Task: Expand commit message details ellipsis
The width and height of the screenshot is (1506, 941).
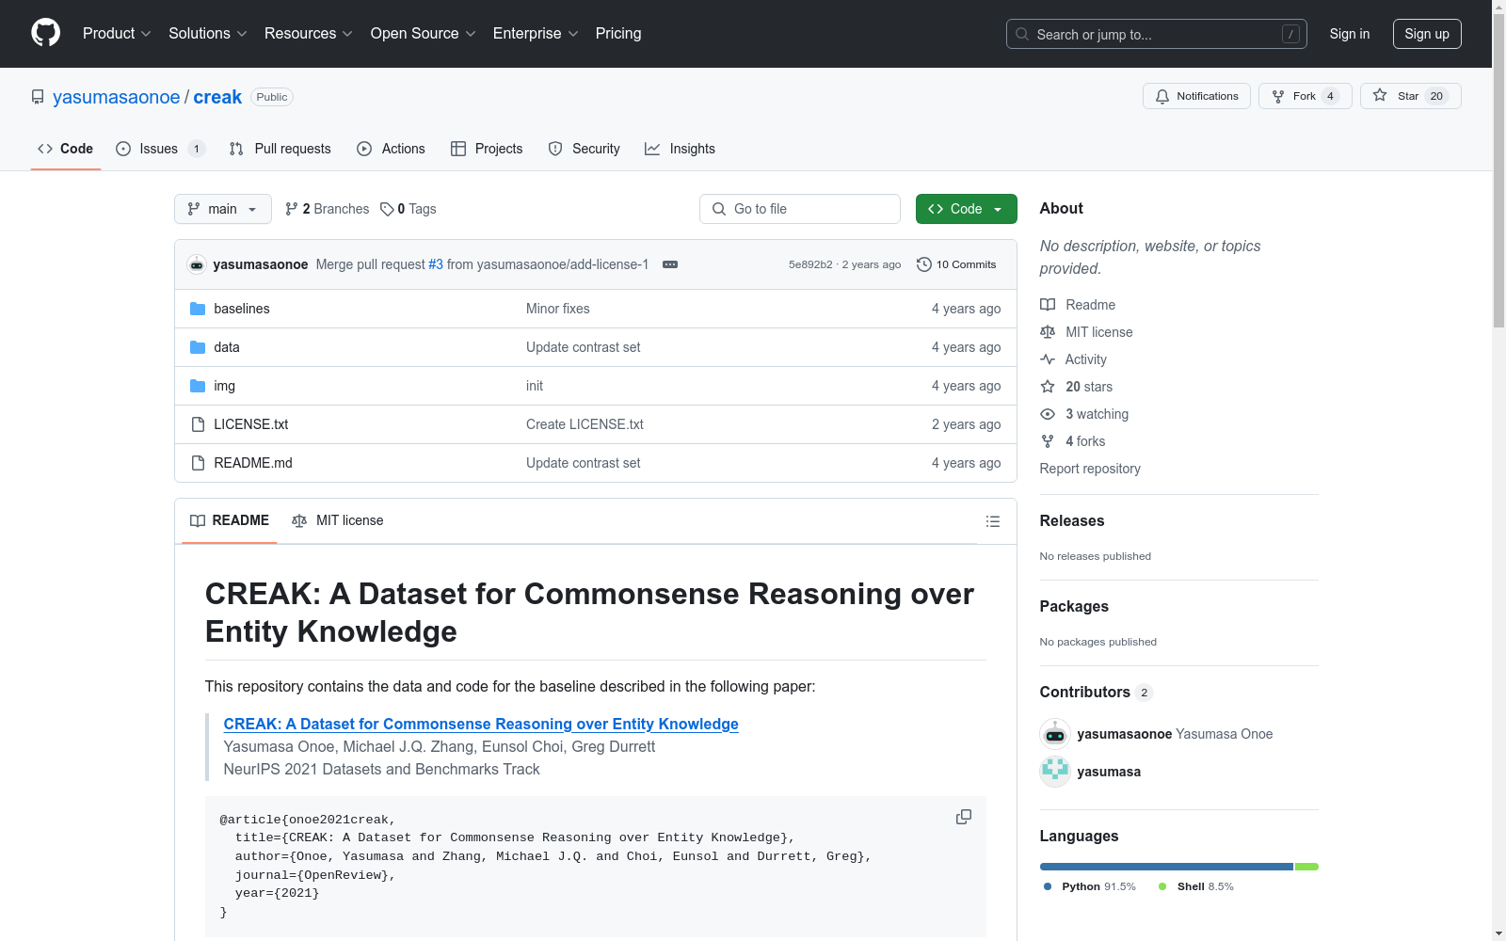Action: pyautogui.click(x=670, y=264)
